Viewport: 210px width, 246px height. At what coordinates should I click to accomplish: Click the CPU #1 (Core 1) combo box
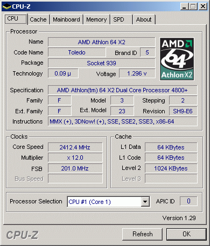click(108, 202)
